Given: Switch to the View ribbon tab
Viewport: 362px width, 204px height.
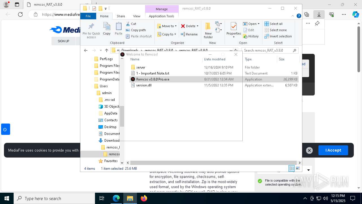Looking at the screenshot, I should tap(137, 16).
